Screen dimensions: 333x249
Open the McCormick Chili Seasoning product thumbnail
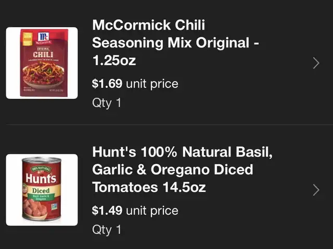[42, 63]
